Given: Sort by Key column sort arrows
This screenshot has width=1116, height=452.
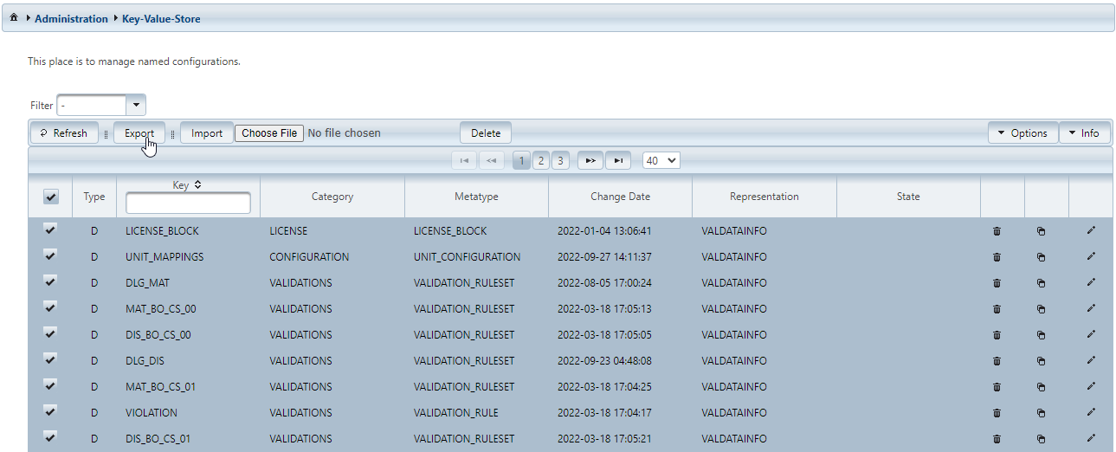Looking at the screenshot, I should [197, 185].
